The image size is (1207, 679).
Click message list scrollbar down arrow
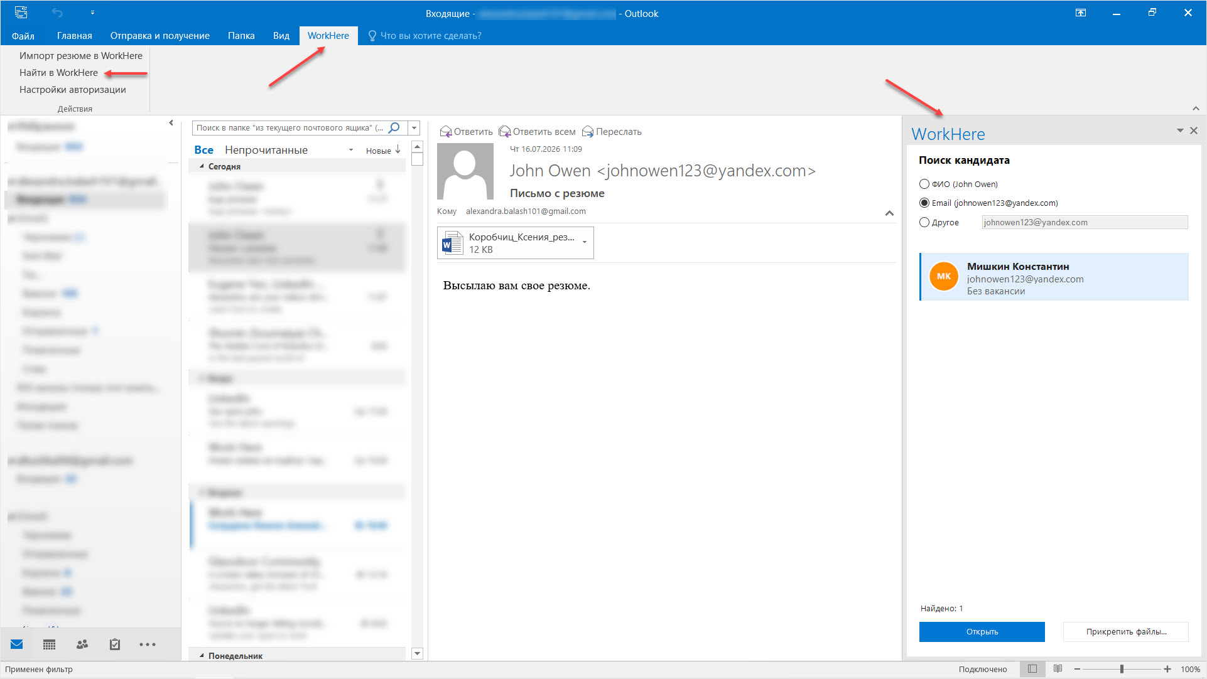[417, 654]
